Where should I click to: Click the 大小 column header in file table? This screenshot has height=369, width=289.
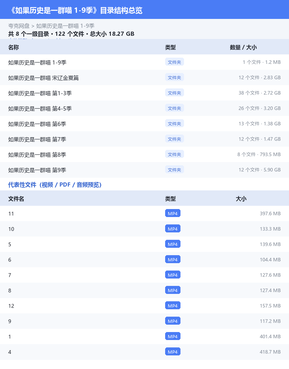(241, 199)
